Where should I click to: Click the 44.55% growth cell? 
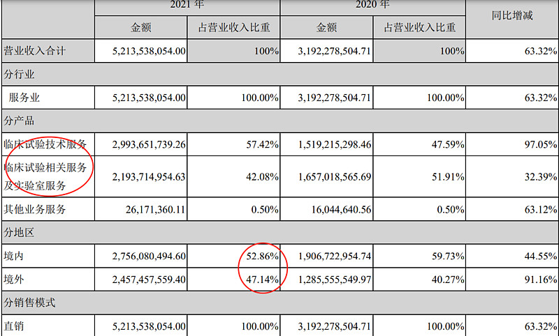point(540,257)
